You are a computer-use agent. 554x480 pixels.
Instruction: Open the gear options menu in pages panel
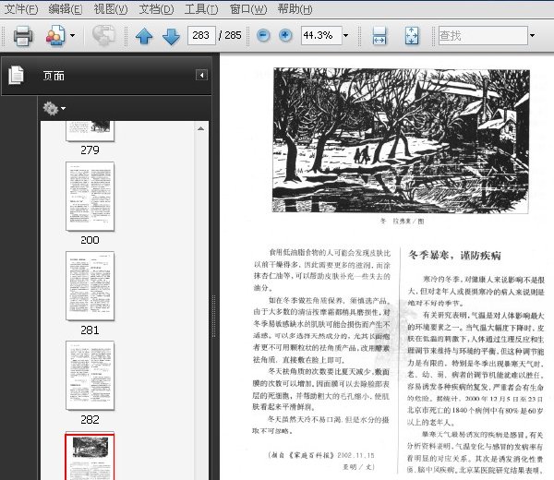(x=54, y=108)
